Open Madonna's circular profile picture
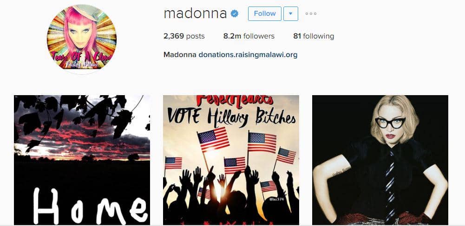Screen dimensions: 465x226 (x=82, y=37)
